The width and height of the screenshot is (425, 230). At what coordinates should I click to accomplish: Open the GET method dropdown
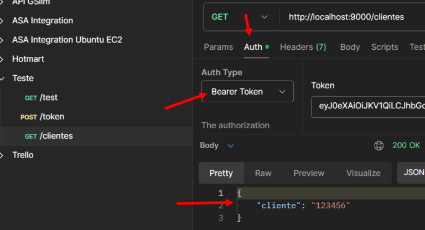pos(239,17)
